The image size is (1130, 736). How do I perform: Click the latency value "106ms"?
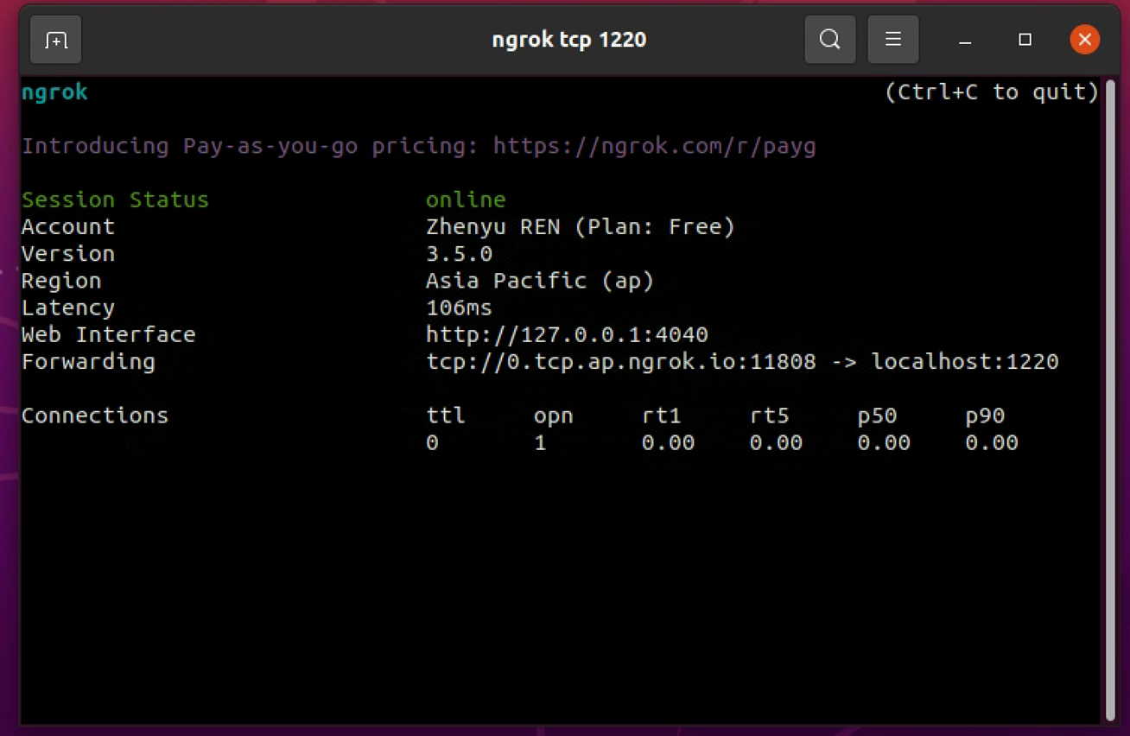pos(459,308)
